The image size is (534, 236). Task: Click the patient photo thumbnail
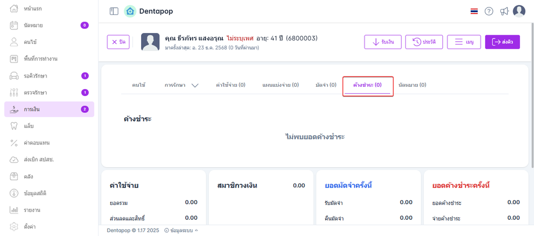point(150,42)
